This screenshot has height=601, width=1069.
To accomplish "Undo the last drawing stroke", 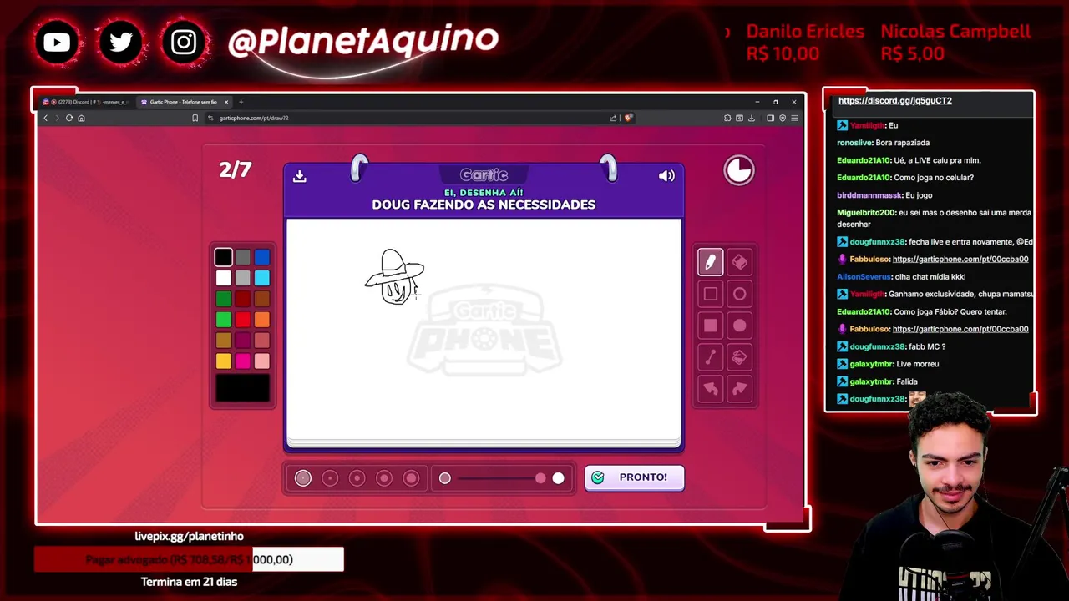I will coord(710,389).
